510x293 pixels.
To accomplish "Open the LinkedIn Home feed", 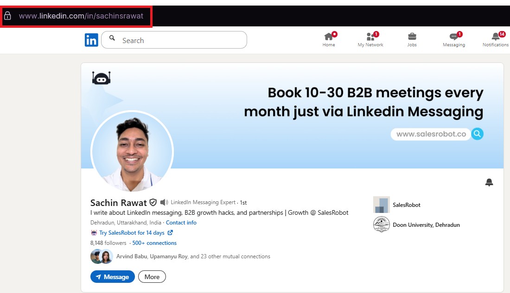I will point(329,39).
